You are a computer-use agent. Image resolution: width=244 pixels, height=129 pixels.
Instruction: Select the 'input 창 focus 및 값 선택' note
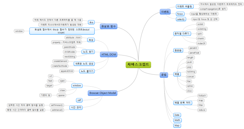(205, 19)
